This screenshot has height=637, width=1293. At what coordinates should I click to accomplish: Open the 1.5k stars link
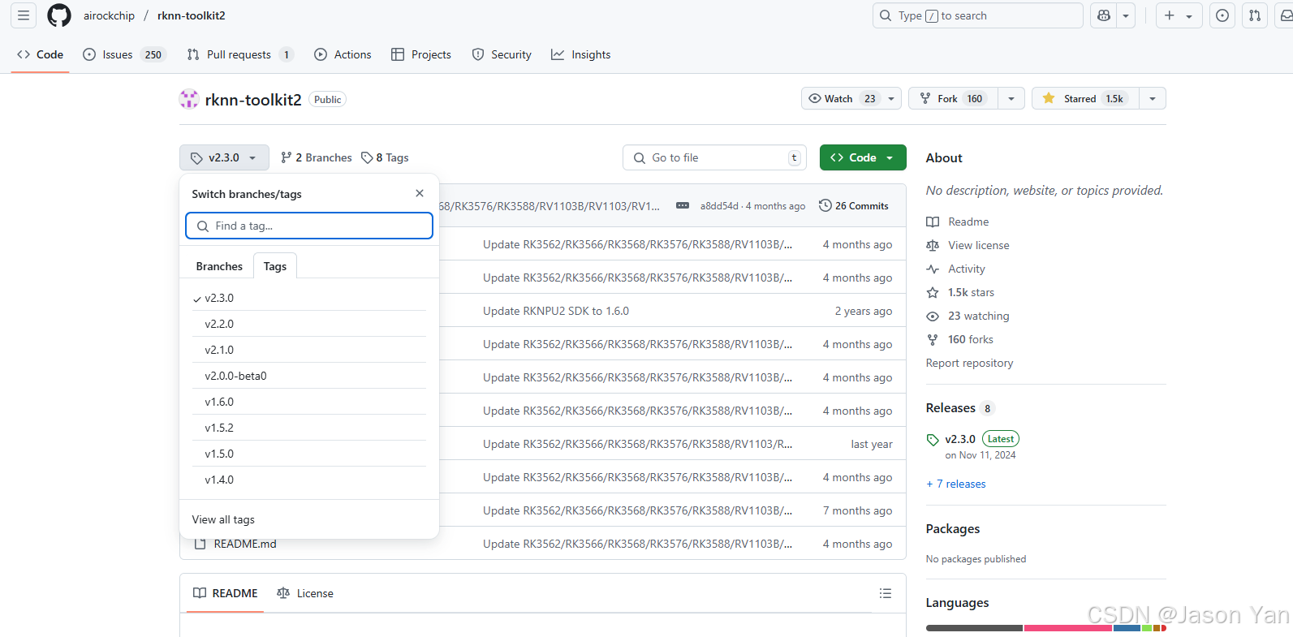(x=960, y=292)
